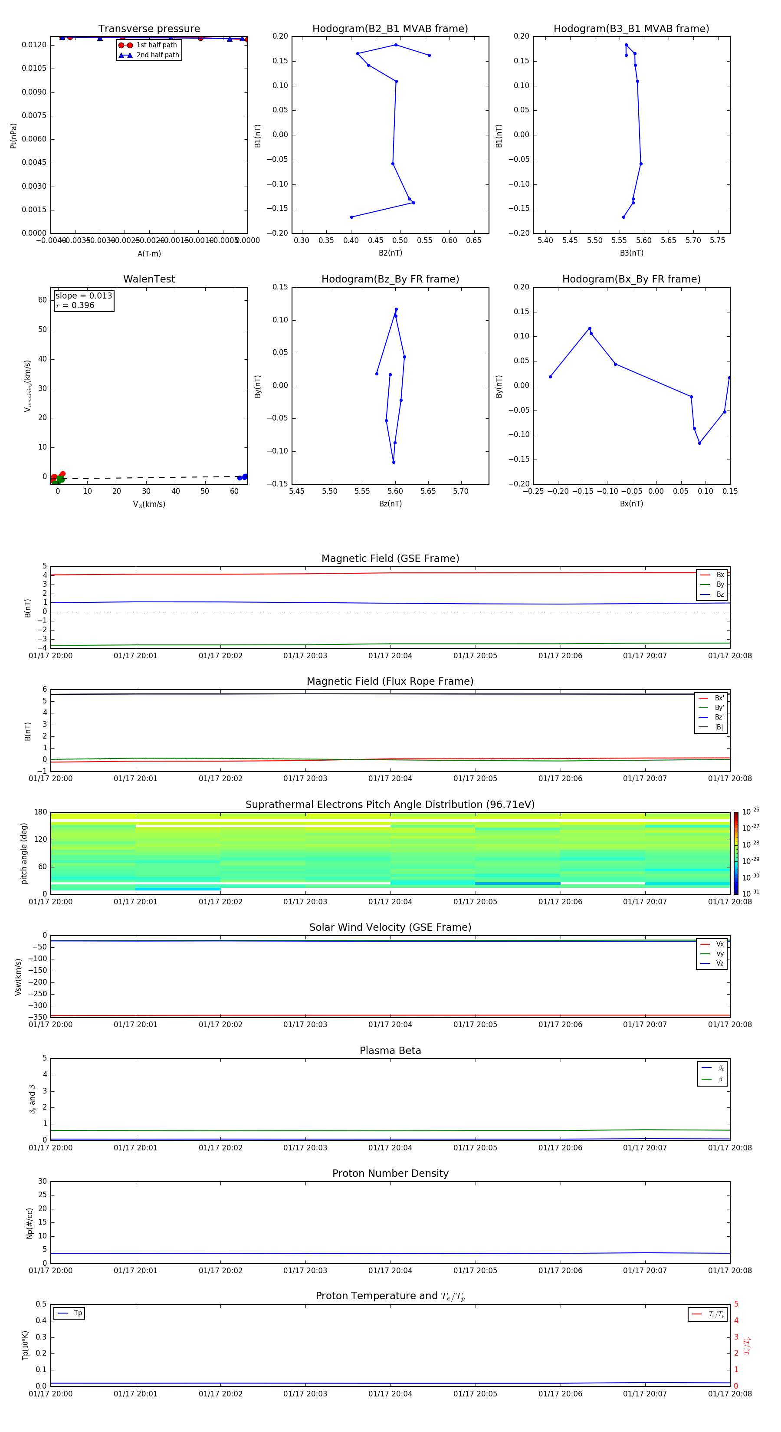Select the "V_remaining(km/s)" axis label

click(x=27, y=386)
